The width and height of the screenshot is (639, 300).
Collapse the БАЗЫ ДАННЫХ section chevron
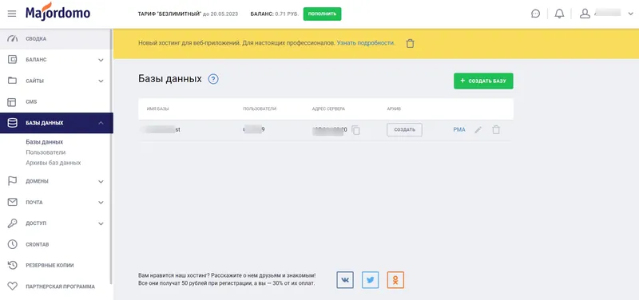point(101,123)
